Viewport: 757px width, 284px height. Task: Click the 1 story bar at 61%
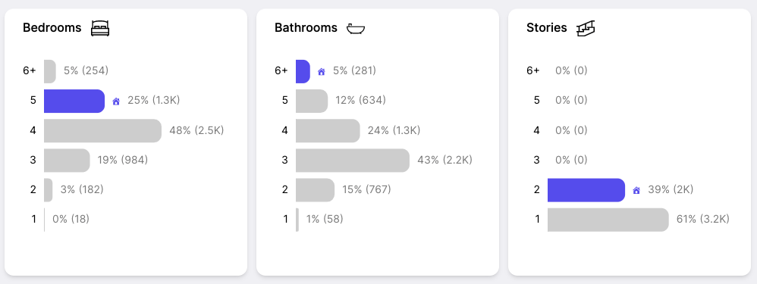click(608, 220)
